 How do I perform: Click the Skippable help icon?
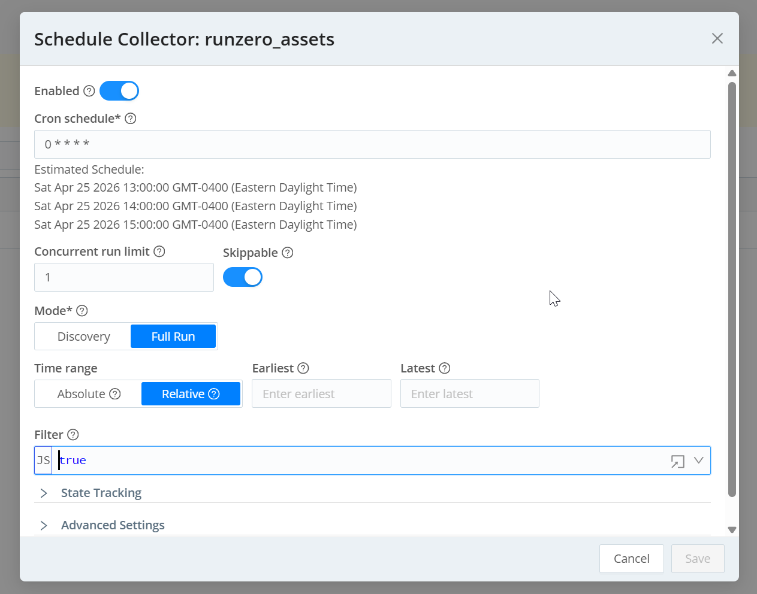pyautogui.click(x=288, y=252)
